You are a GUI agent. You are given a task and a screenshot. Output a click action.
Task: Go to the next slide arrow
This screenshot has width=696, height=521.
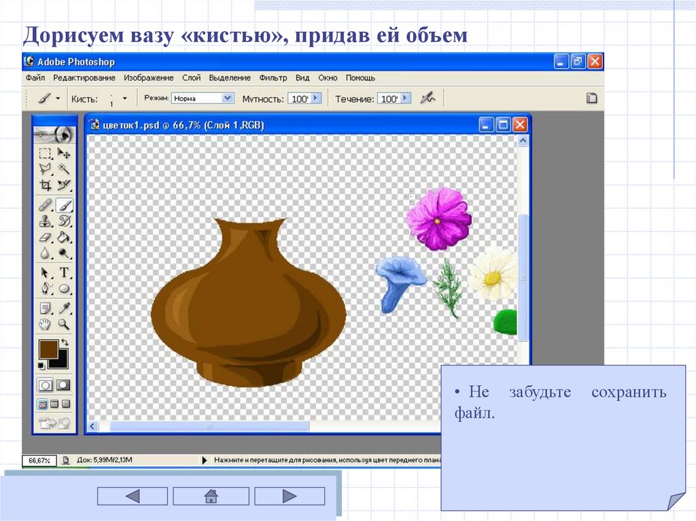click(290, 496)
